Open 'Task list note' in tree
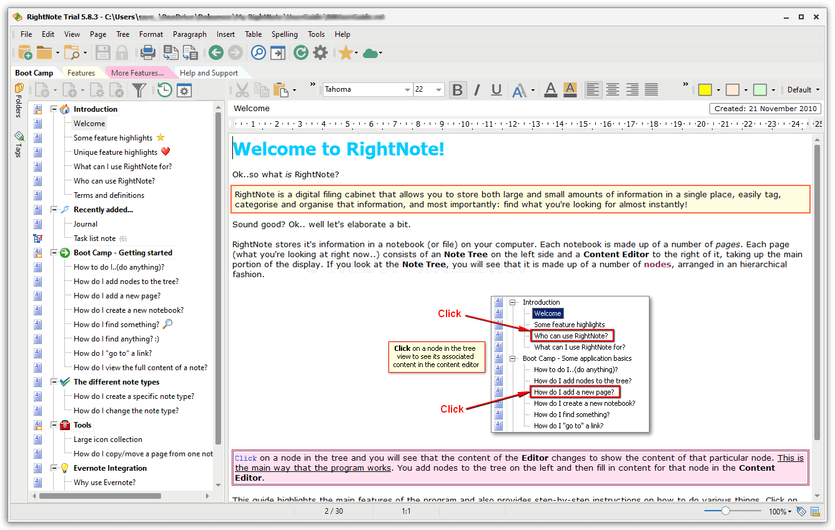The image size is (835, 530). [94, 238]
